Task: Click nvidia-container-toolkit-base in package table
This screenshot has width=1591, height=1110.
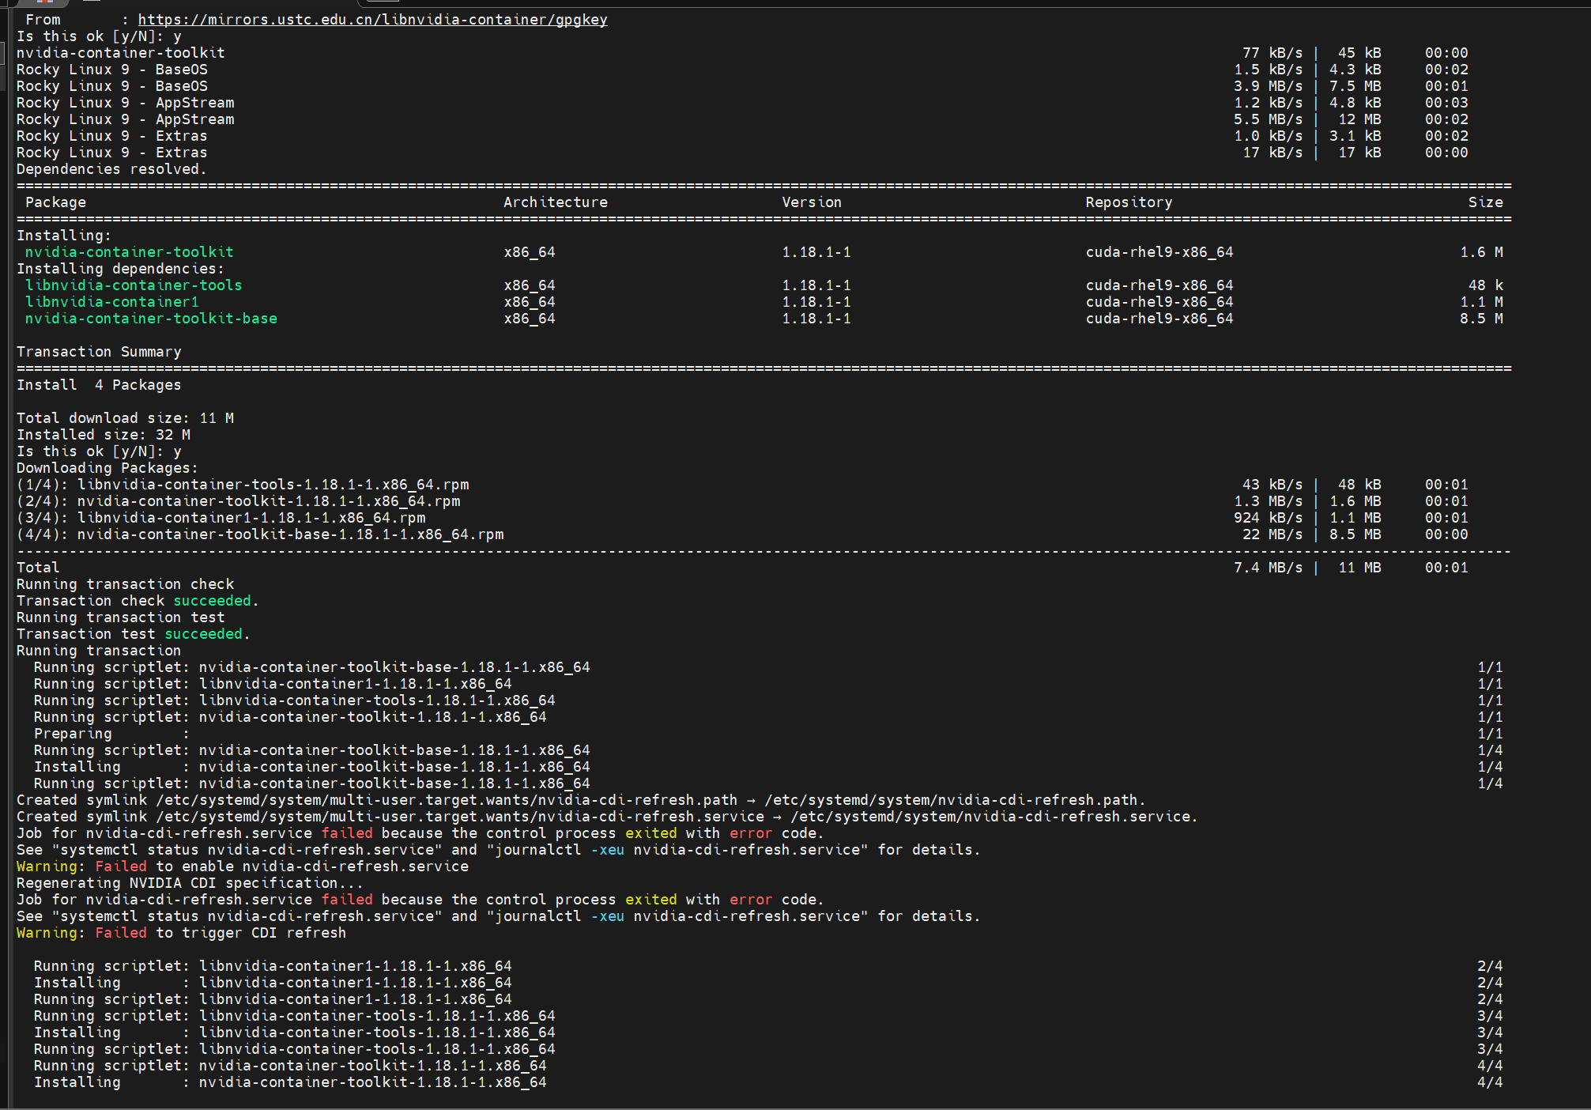Action: pos(150,319)
